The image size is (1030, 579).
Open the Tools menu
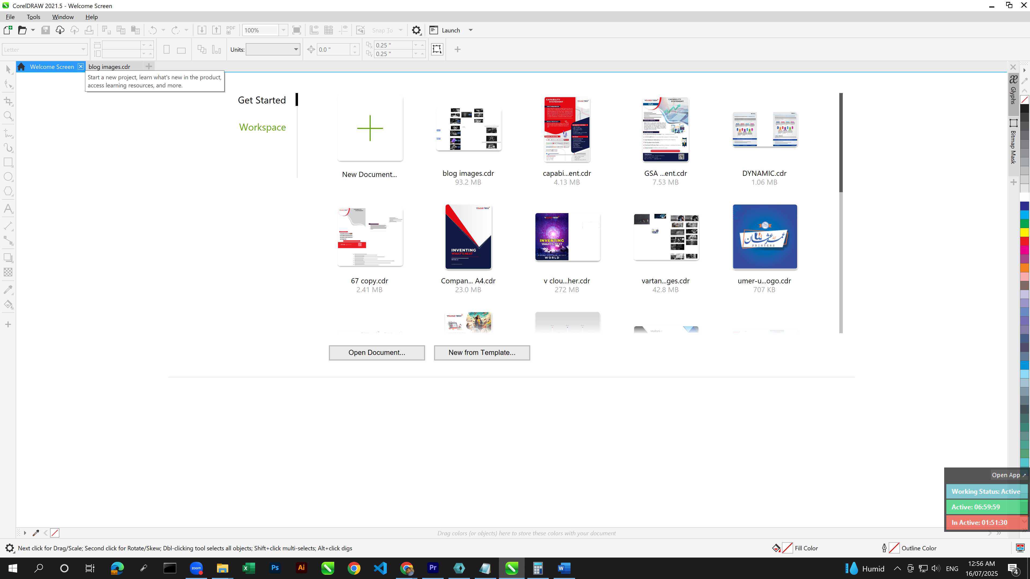[33, 17]
